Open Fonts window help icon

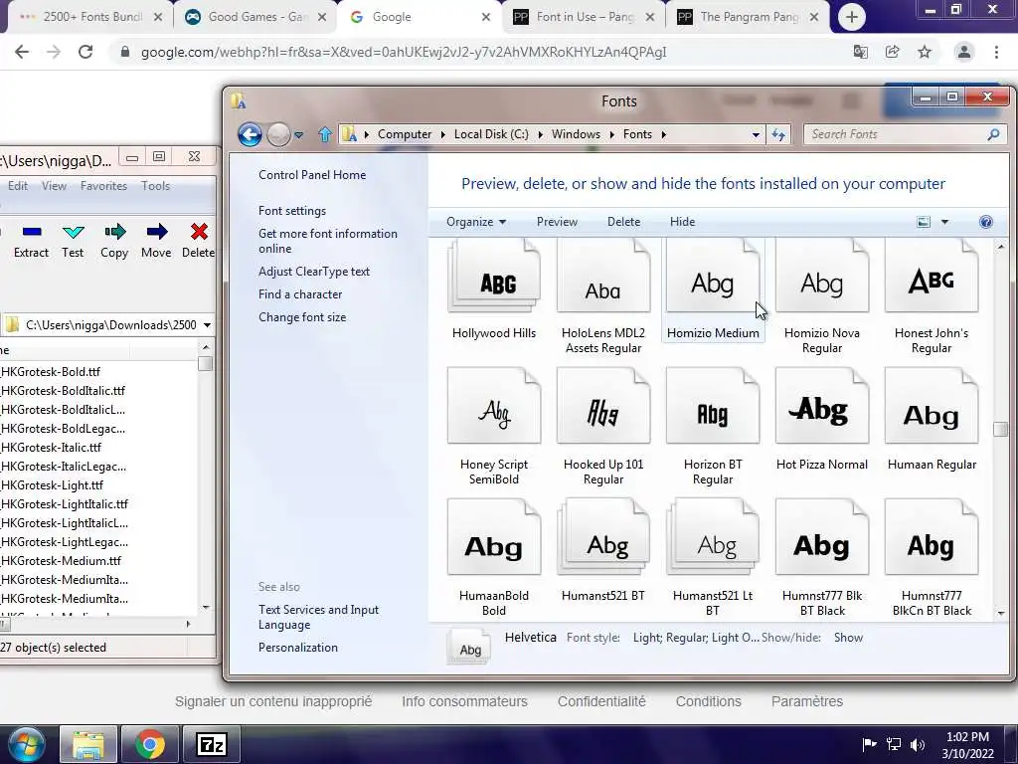[x=985, y=222]
